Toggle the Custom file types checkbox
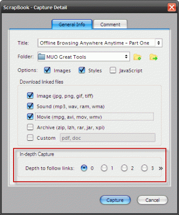This screenshot has width=179, height=215. pos(30,137)
